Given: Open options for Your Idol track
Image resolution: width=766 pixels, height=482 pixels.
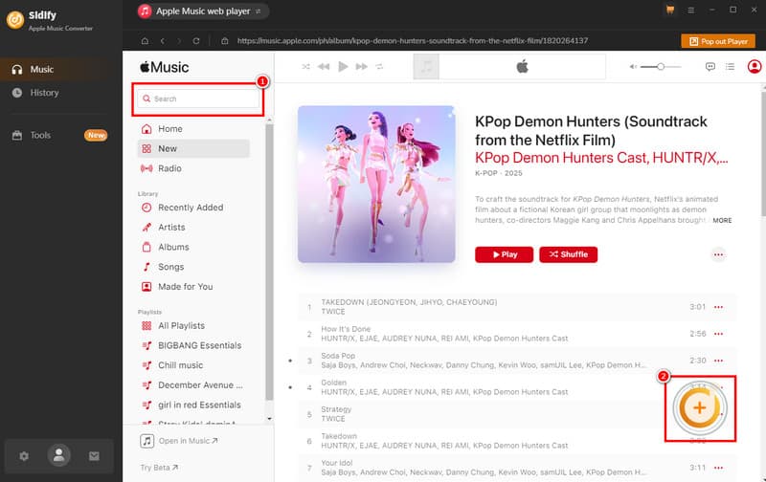Looking at the screenshot, I should tap(718, 468).
